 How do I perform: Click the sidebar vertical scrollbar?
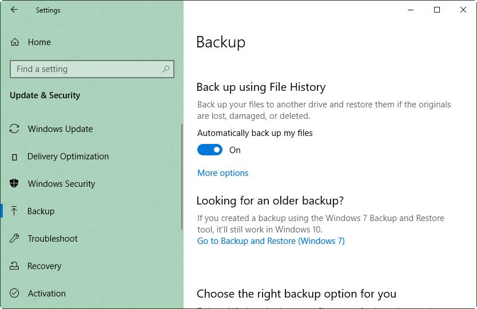(x=182, y=177)
